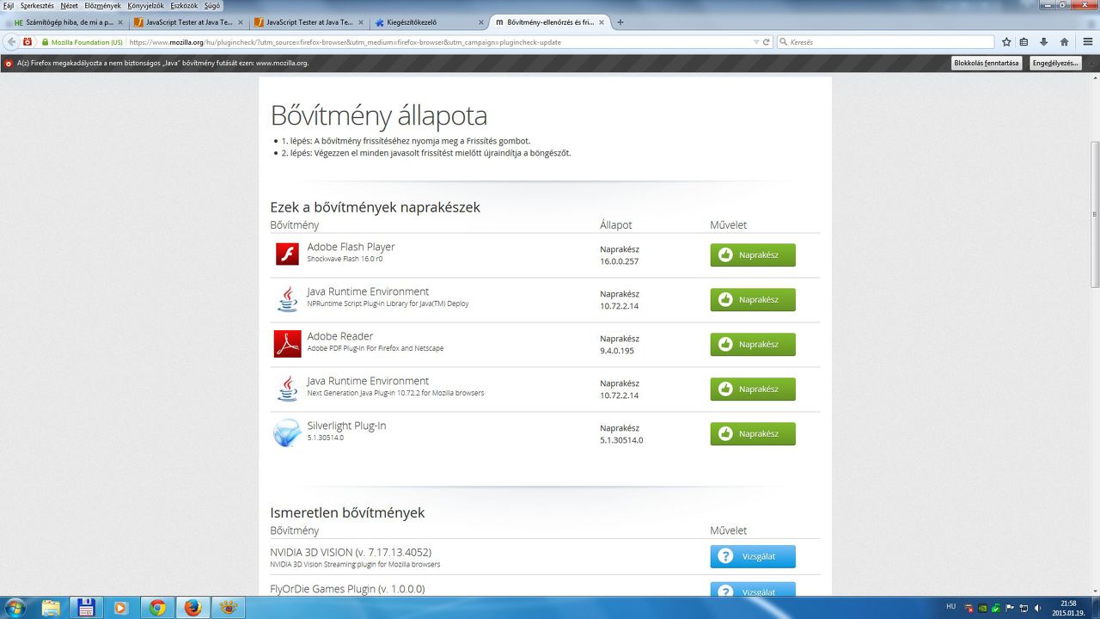Click the Bővítmény állapota heading

pos(379,115)
